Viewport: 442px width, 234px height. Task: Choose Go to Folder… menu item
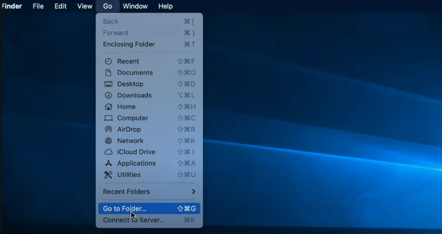[x=149, y=208]
